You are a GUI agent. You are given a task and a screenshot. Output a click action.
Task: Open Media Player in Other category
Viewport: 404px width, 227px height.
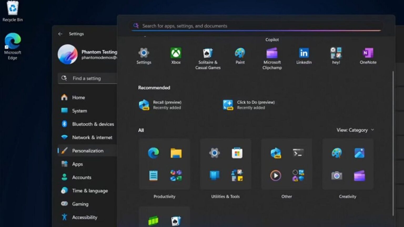276,176
